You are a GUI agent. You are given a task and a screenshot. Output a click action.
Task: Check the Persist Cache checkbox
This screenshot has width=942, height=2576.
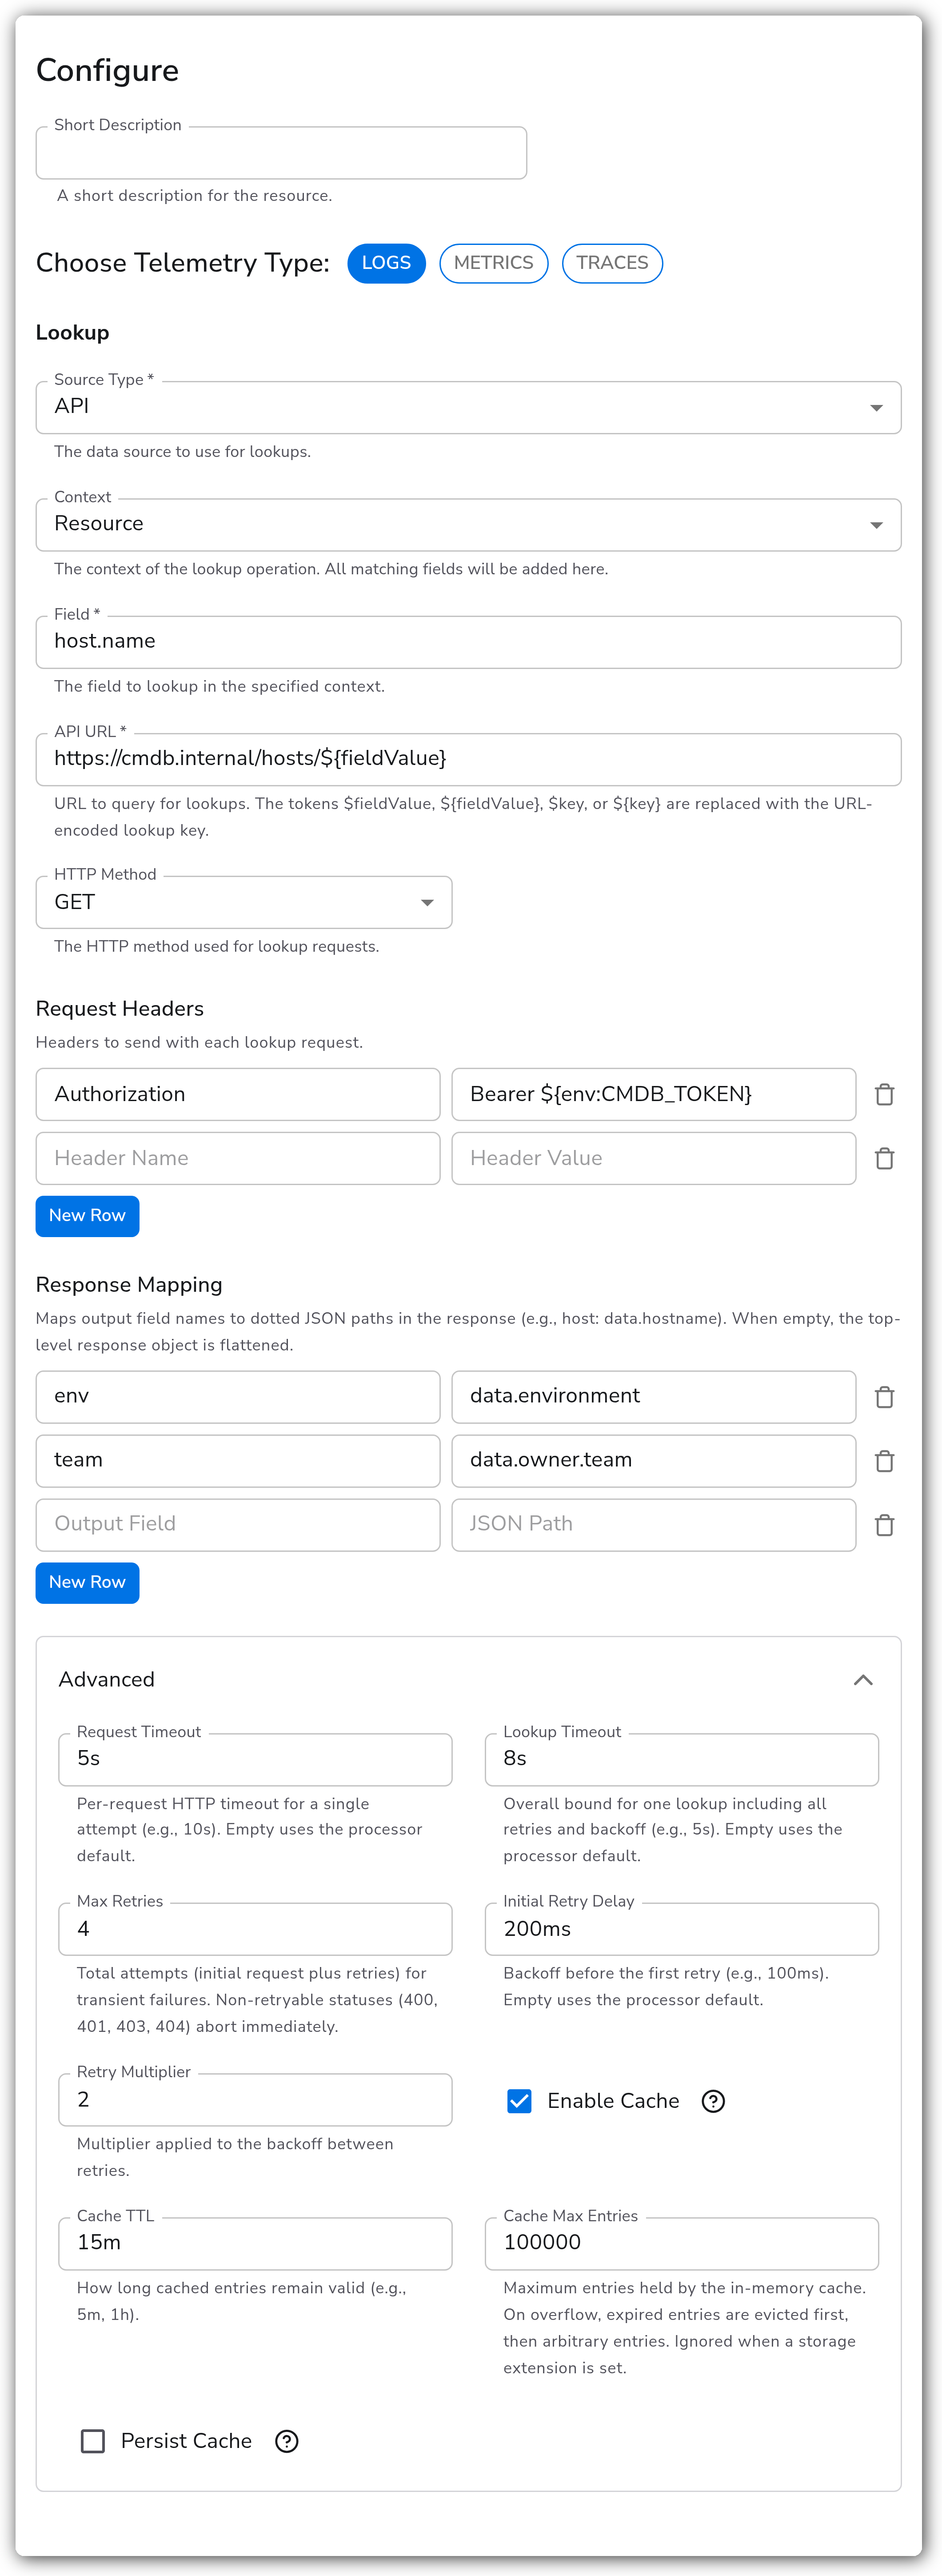click(x=93, y=2441)
